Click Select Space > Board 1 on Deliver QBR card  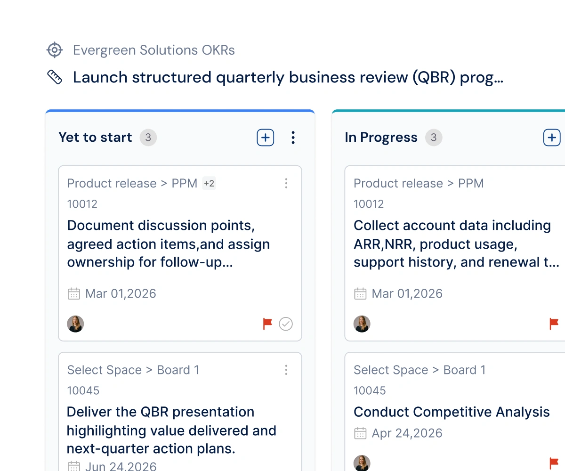[x=133, y=370]
